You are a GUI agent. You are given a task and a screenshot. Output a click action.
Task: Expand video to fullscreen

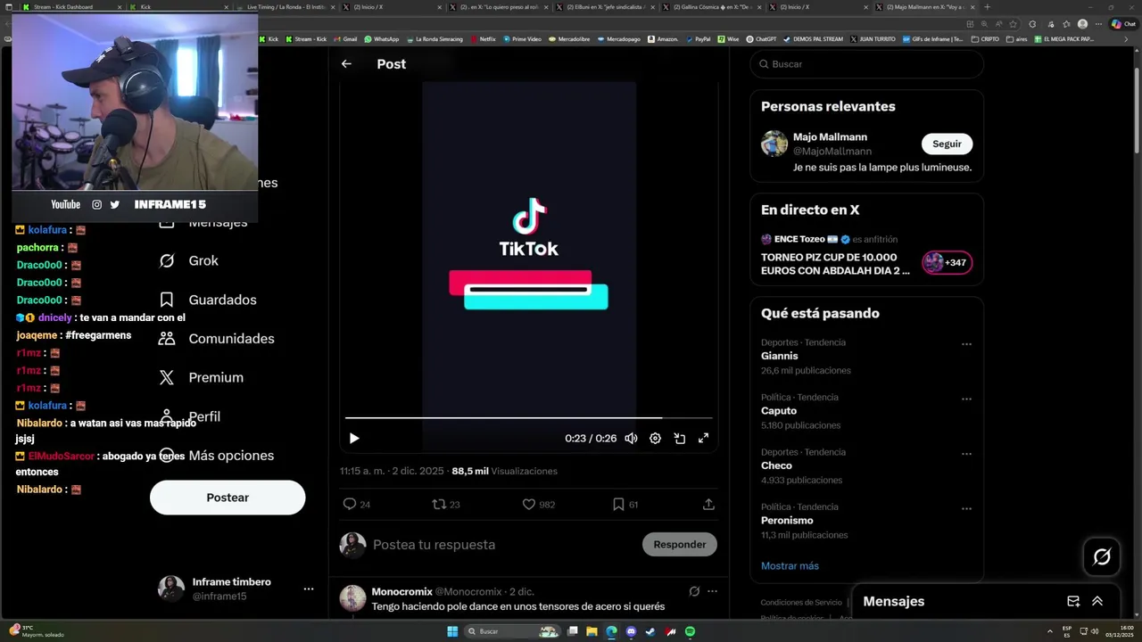(x=703, y=439)
